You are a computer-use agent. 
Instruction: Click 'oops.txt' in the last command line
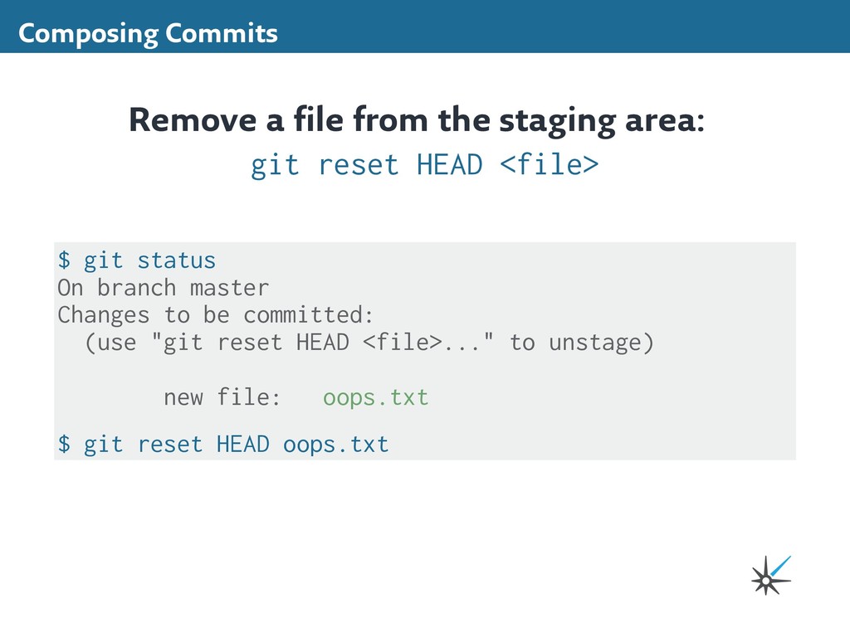336,445
